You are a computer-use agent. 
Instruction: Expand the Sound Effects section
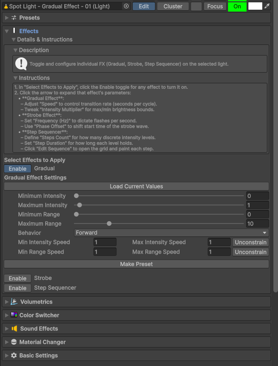[x=7, y=329]
